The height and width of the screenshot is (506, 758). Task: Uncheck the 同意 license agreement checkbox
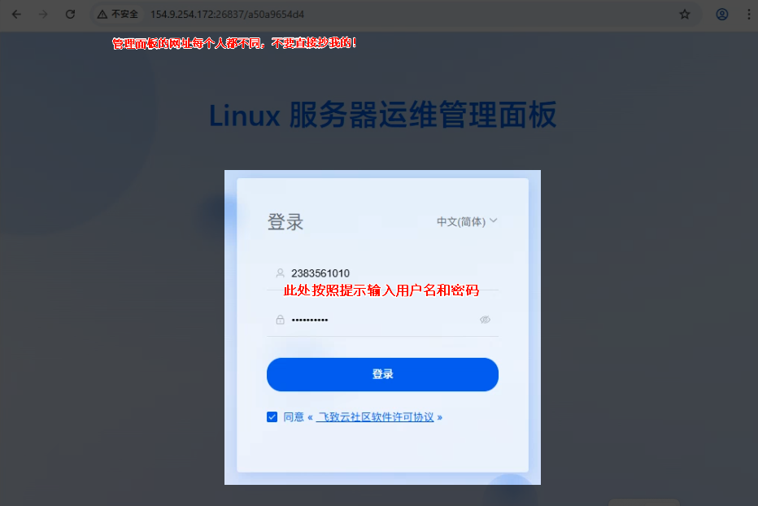pos(272,417)
